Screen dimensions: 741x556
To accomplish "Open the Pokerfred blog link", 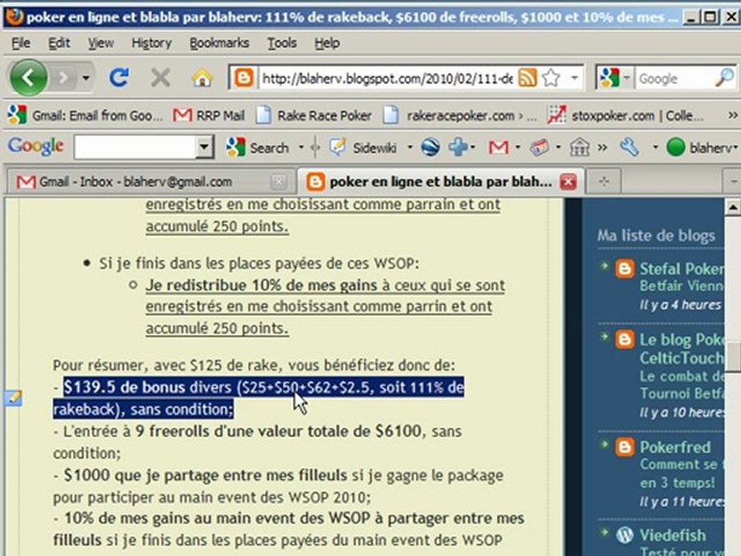I will [x=675, y=447].
